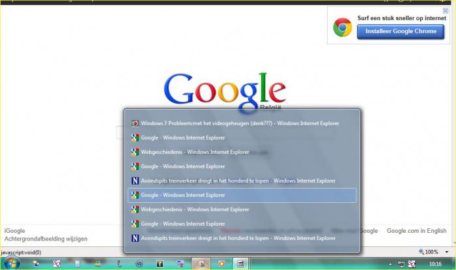Screen dimensions: 456x270
Task: Click the javascript:void(0) status bar text
Action: coord(21,252)
